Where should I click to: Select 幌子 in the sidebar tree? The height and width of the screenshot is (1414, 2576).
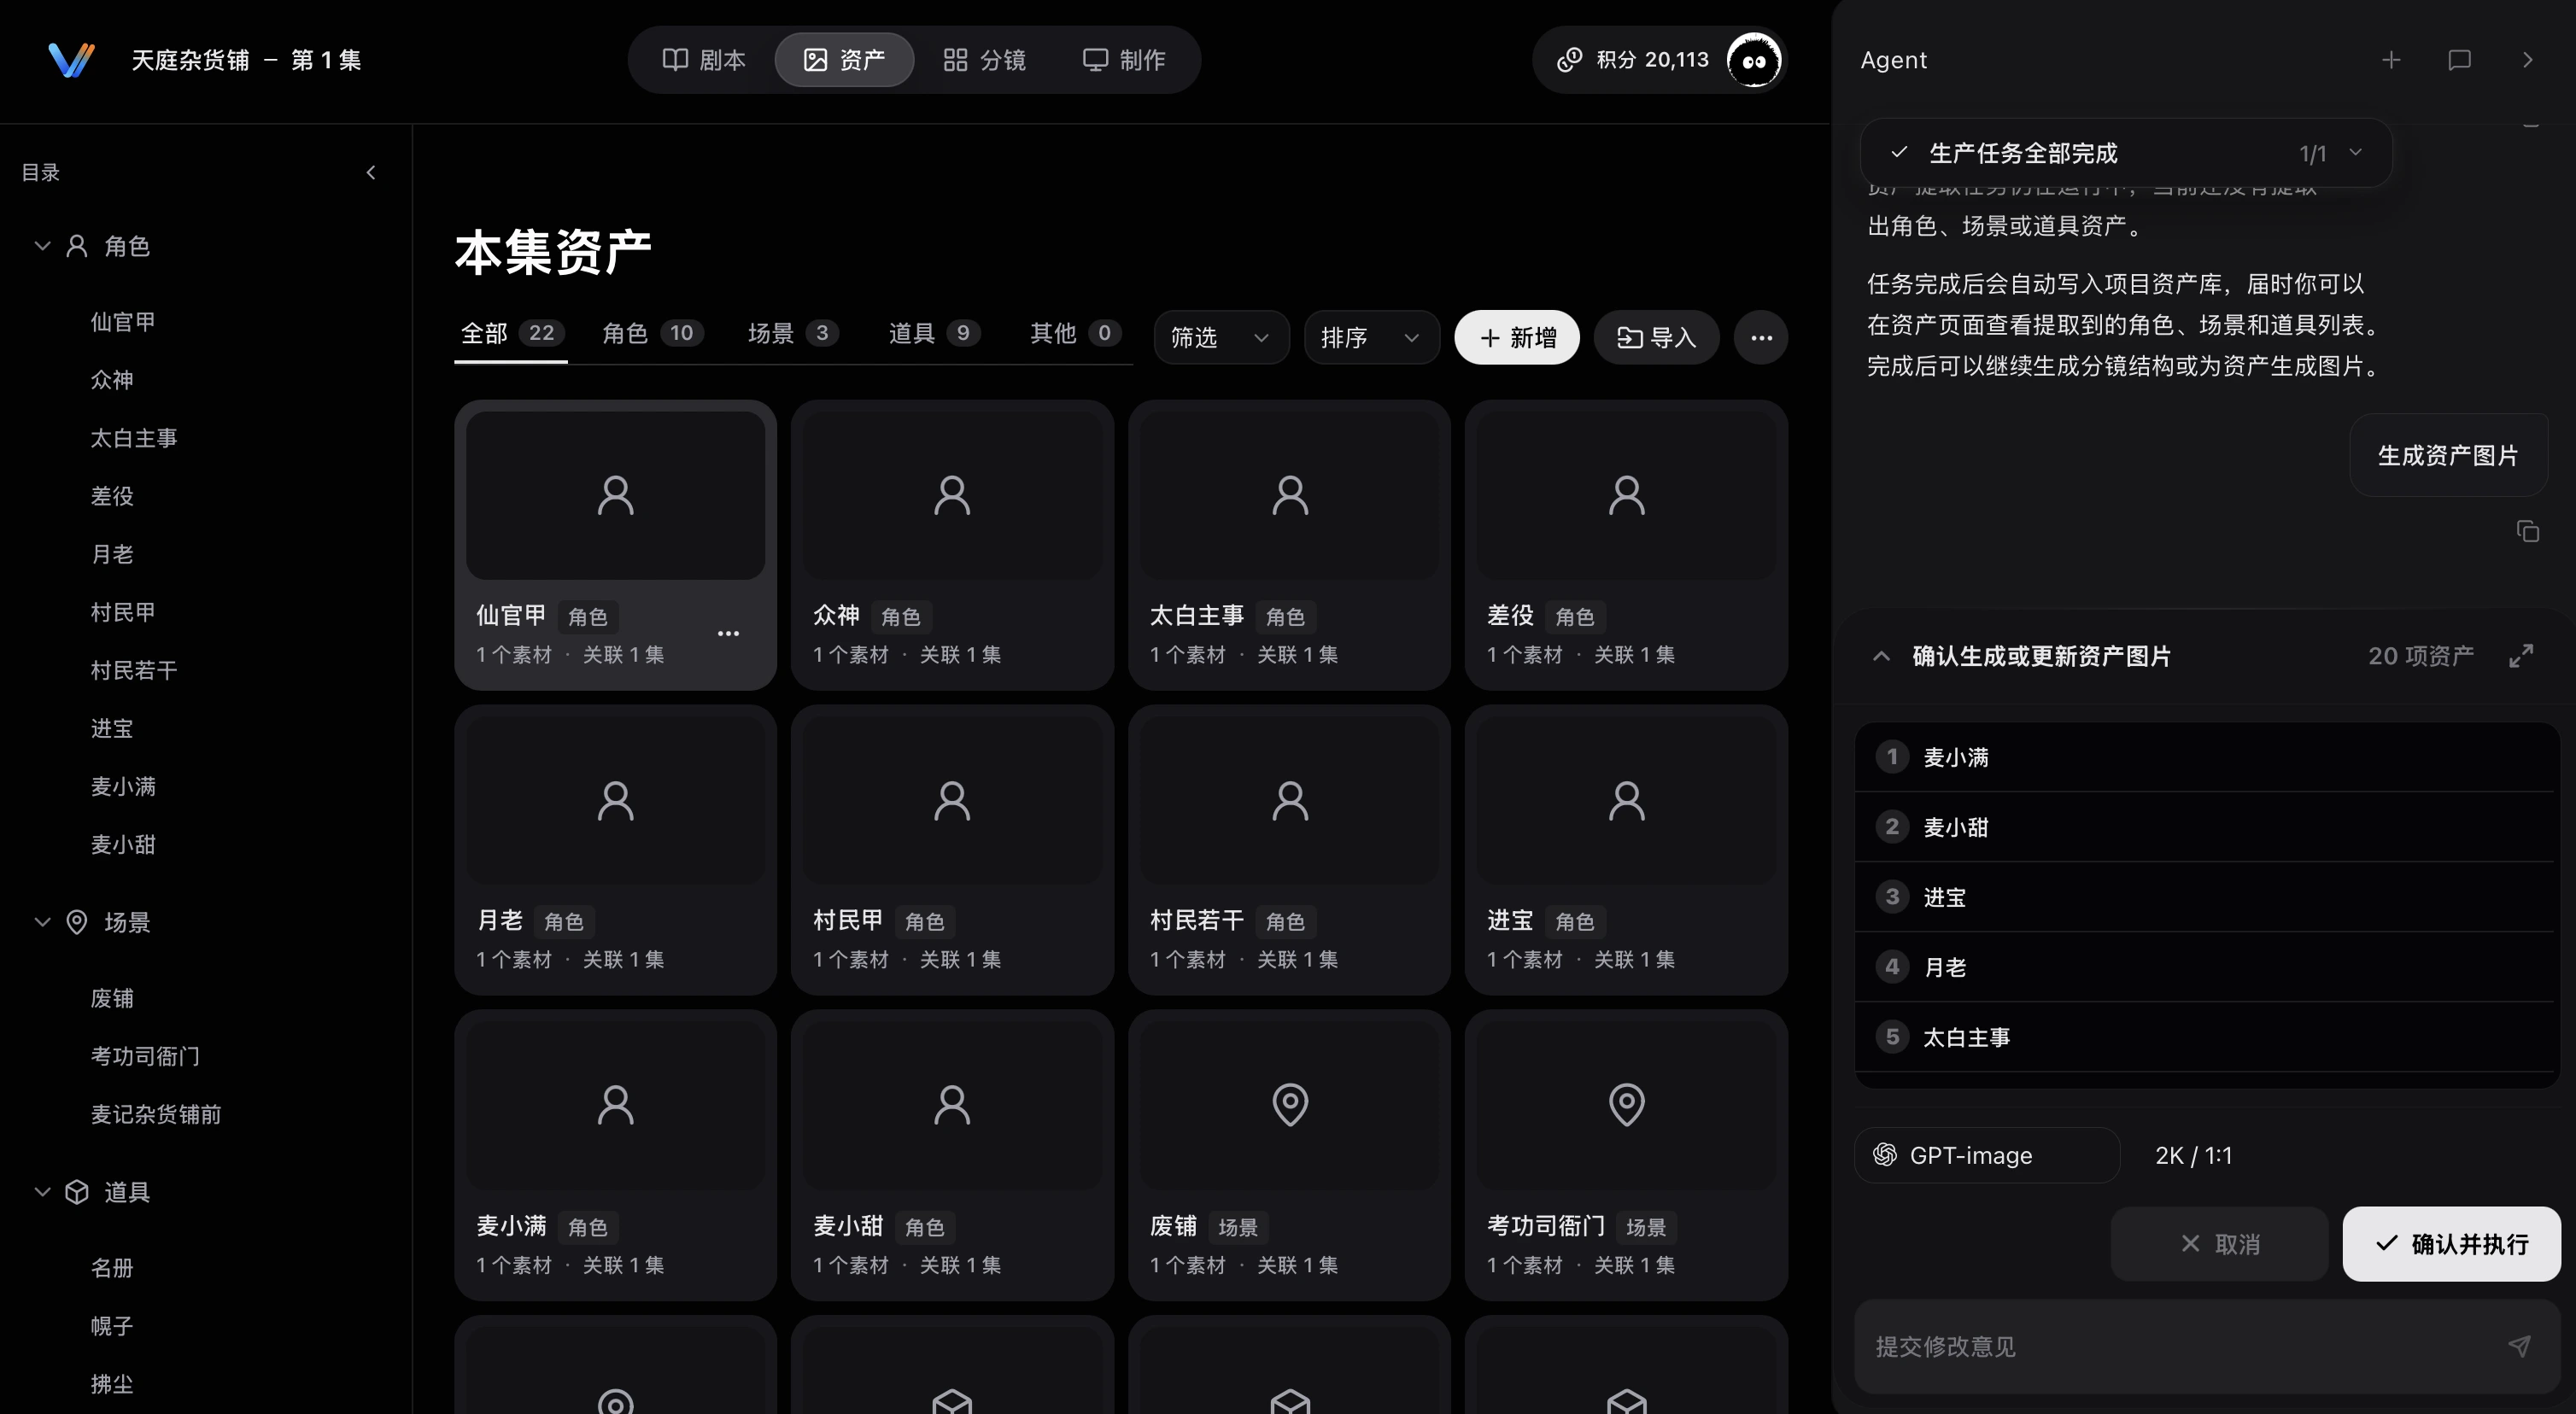point(112,1326)
